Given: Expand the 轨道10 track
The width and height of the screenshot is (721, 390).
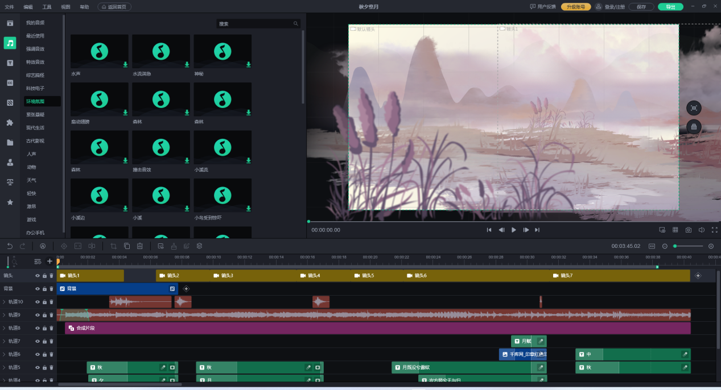Looking at the screenshot, I should click(x=4, y=302).
